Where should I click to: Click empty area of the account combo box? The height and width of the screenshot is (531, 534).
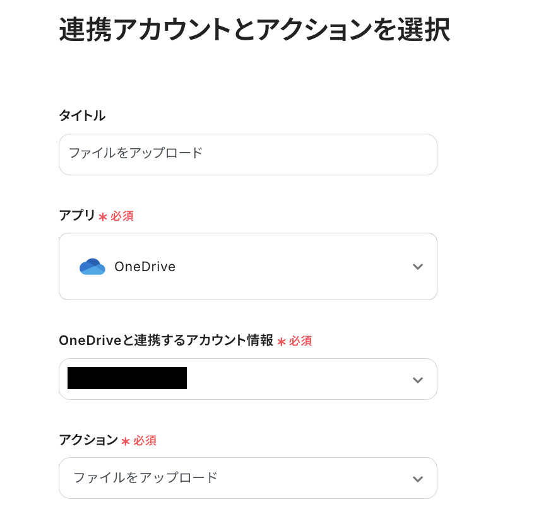coord(297,379)
